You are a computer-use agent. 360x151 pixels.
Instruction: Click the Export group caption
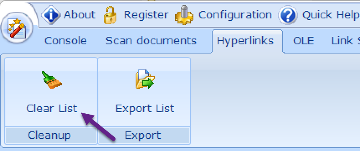143,135
